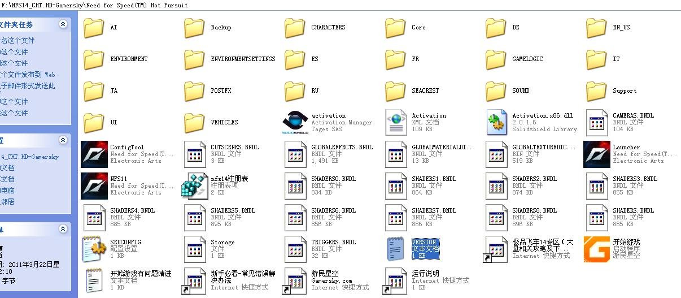Open the ENVIRONMENT folder
This screenshot has width=681, height=298.
(x=94, y=59)
